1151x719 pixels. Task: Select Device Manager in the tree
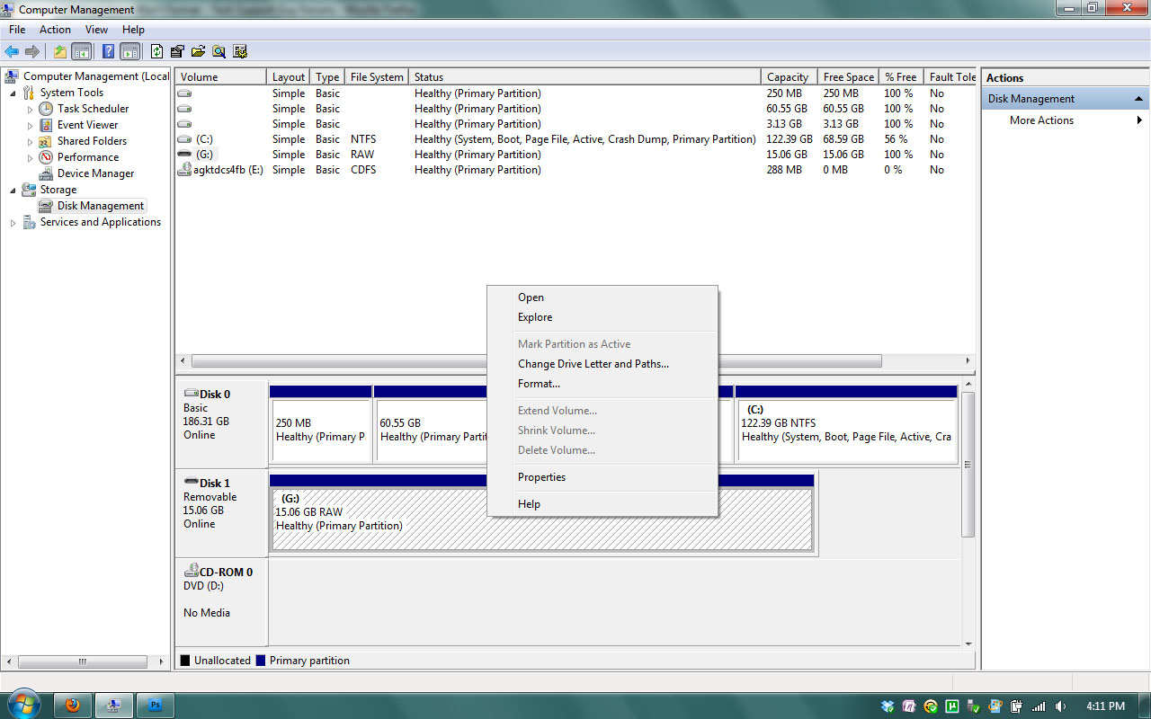click(x=95, y=173)
